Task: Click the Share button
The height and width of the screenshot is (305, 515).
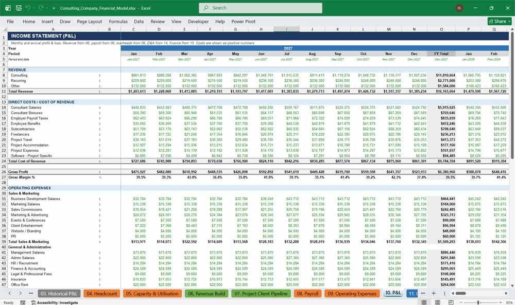Action: [x=499, y=21]
